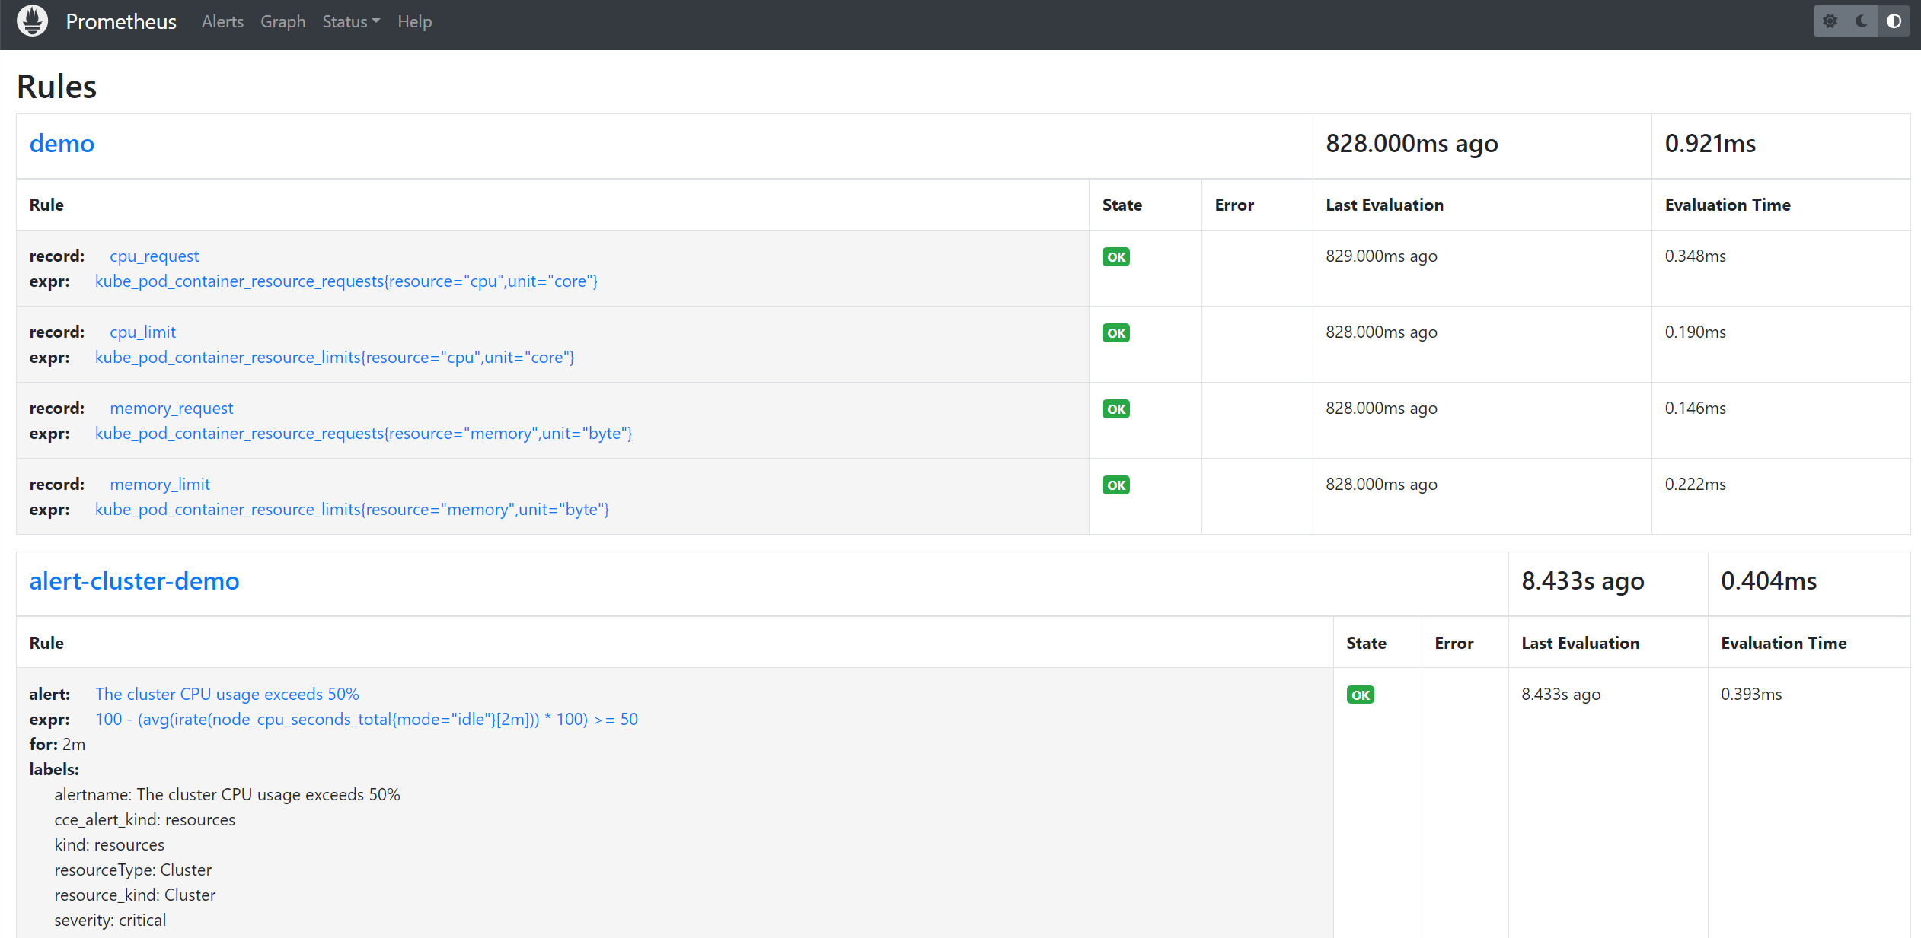Viewport: 1921px width, 938px height.
Task: Open the demo rule group link
Action: click(62, 143)
